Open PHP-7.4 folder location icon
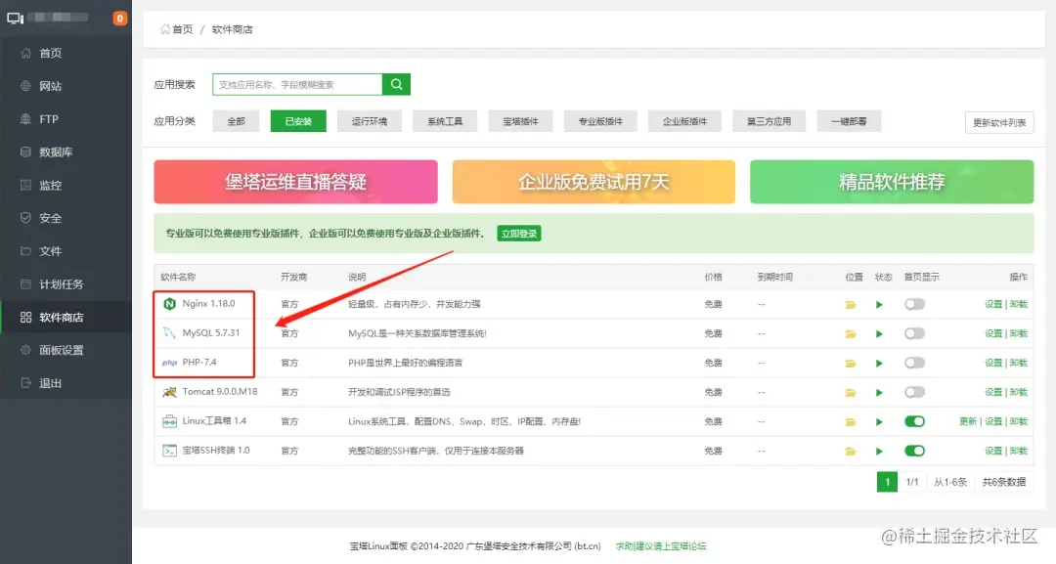This screenshot has height=564, width=1056. pyautogui.click(x=851, y=364)
